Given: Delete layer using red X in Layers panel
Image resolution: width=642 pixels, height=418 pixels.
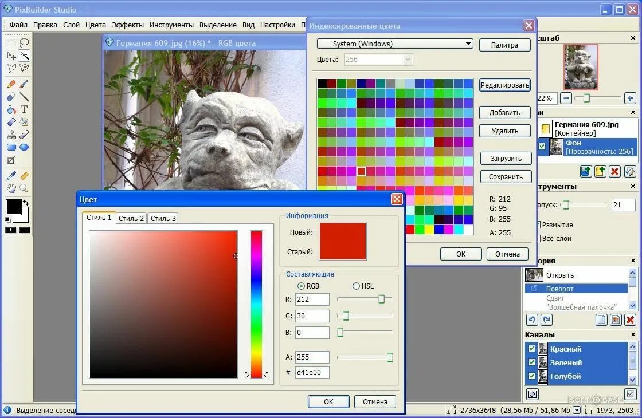Looking at the screenshot, I should click(x=614, y=171).
